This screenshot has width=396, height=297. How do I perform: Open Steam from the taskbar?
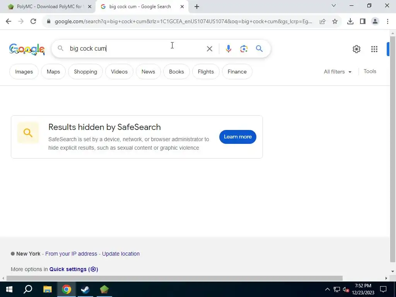(x=85, y=289)
